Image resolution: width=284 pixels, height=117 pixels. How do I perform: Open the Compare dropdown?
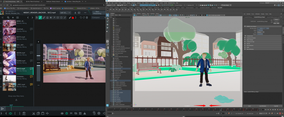pos(97,18)
